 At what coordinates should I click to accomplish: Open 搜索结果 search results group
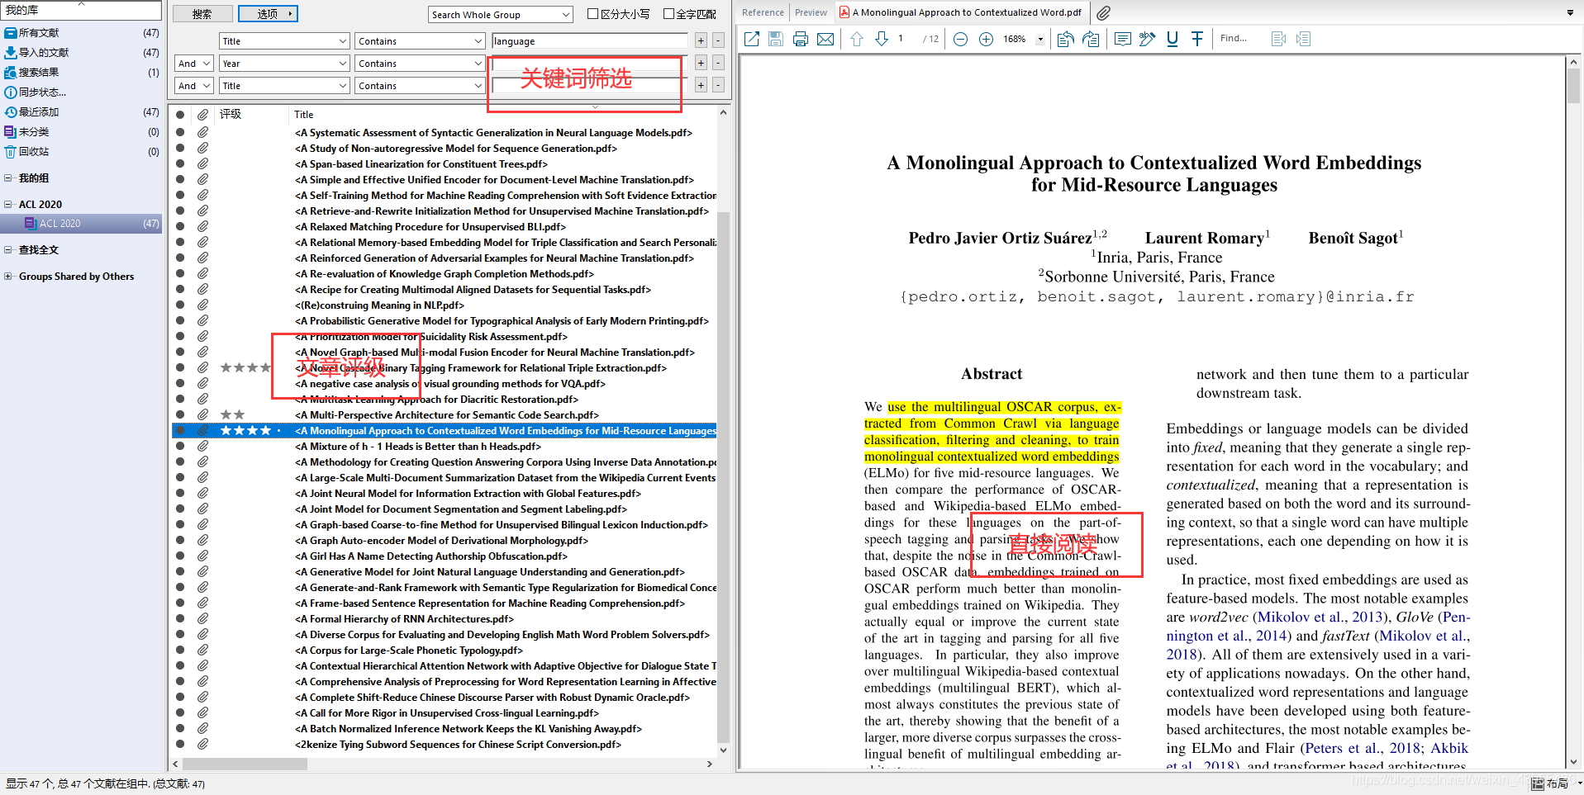pos(39,73)
